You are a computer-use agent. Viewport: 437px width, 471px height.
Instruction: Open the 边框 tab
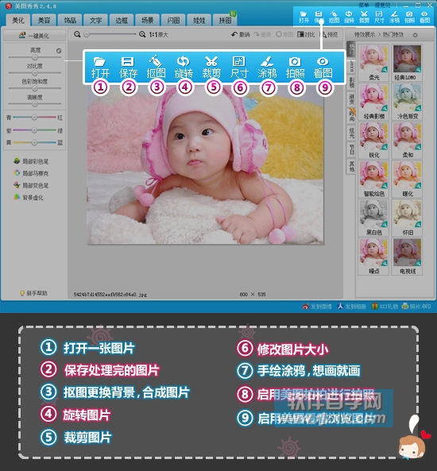pos(122,20)
